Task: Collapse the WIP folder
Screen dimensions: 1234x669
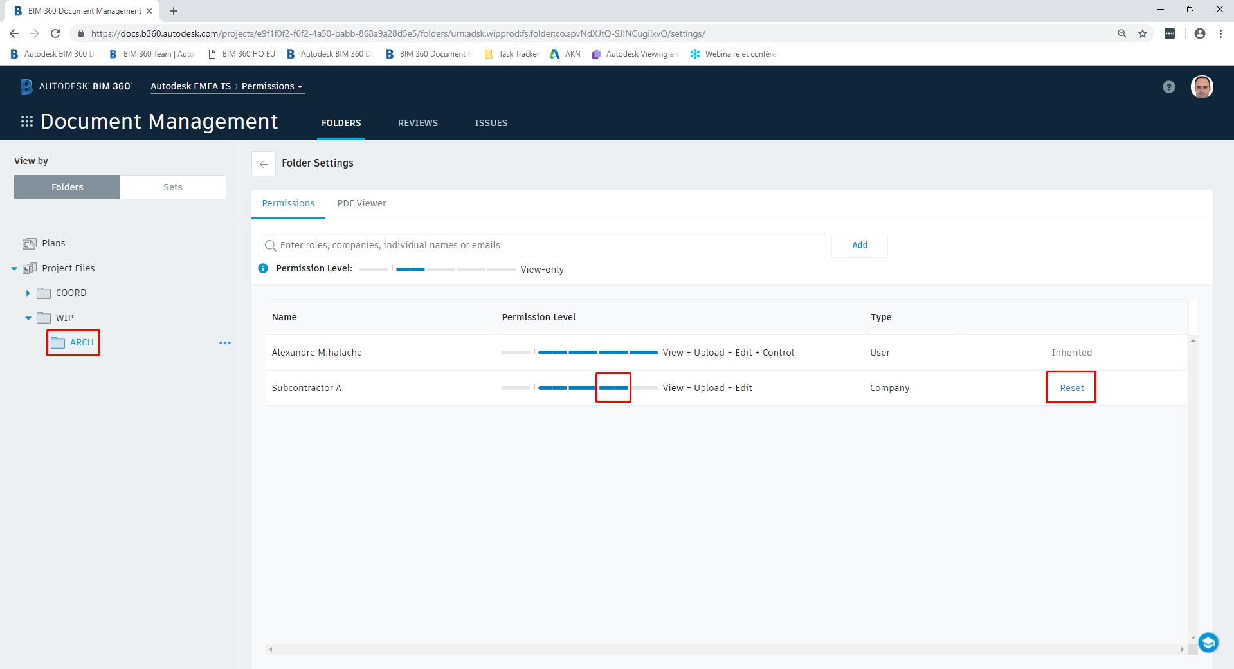Action: click(28, 318)
